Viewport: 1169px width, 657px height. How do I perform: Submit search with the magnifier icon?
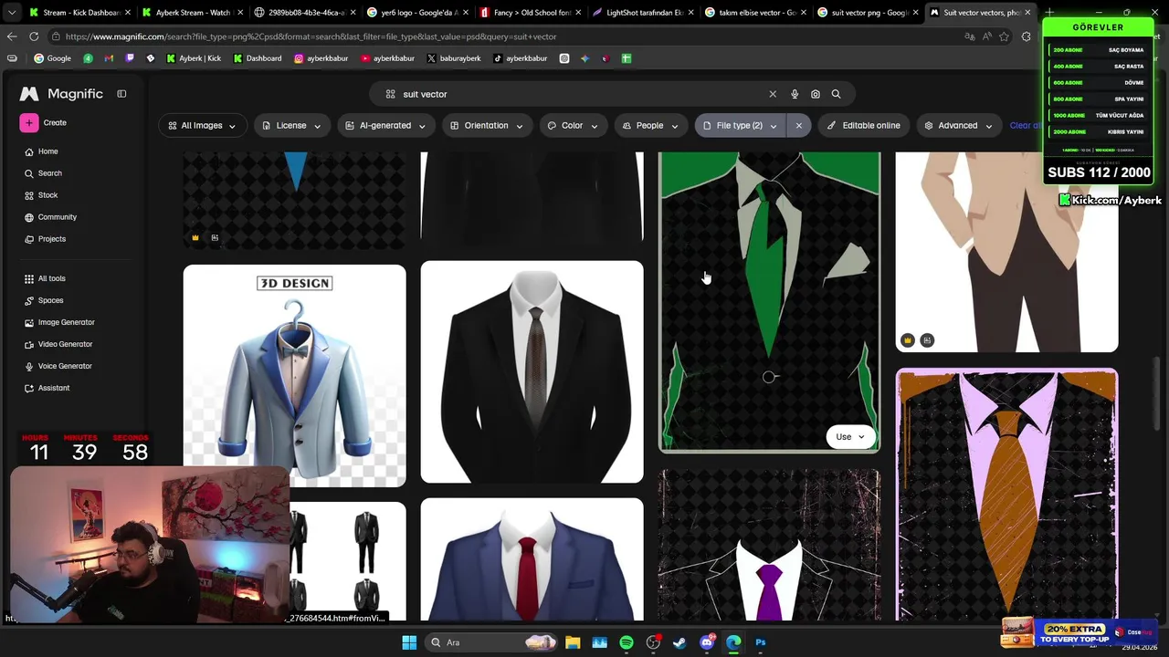click(836, 94)
